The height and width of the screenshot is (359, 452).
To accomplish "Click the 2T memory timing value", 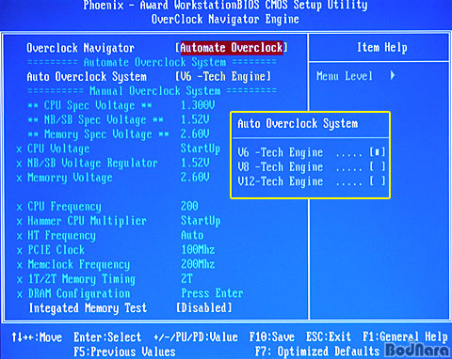I will coord(186,278).
